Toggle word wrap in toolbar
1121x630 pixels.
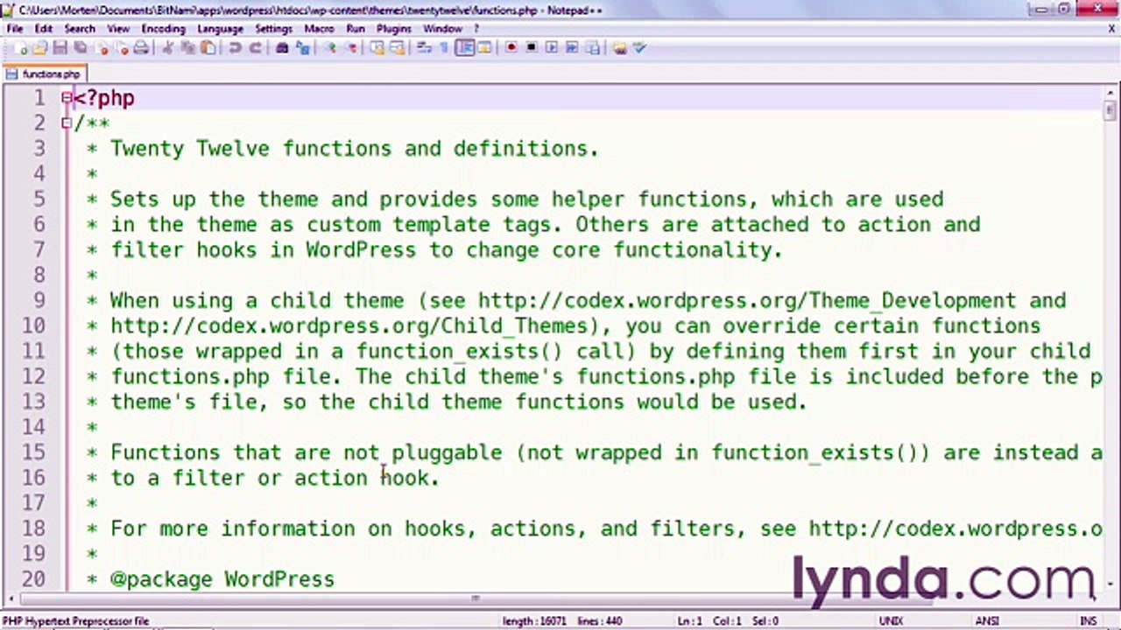pos(424,48)
